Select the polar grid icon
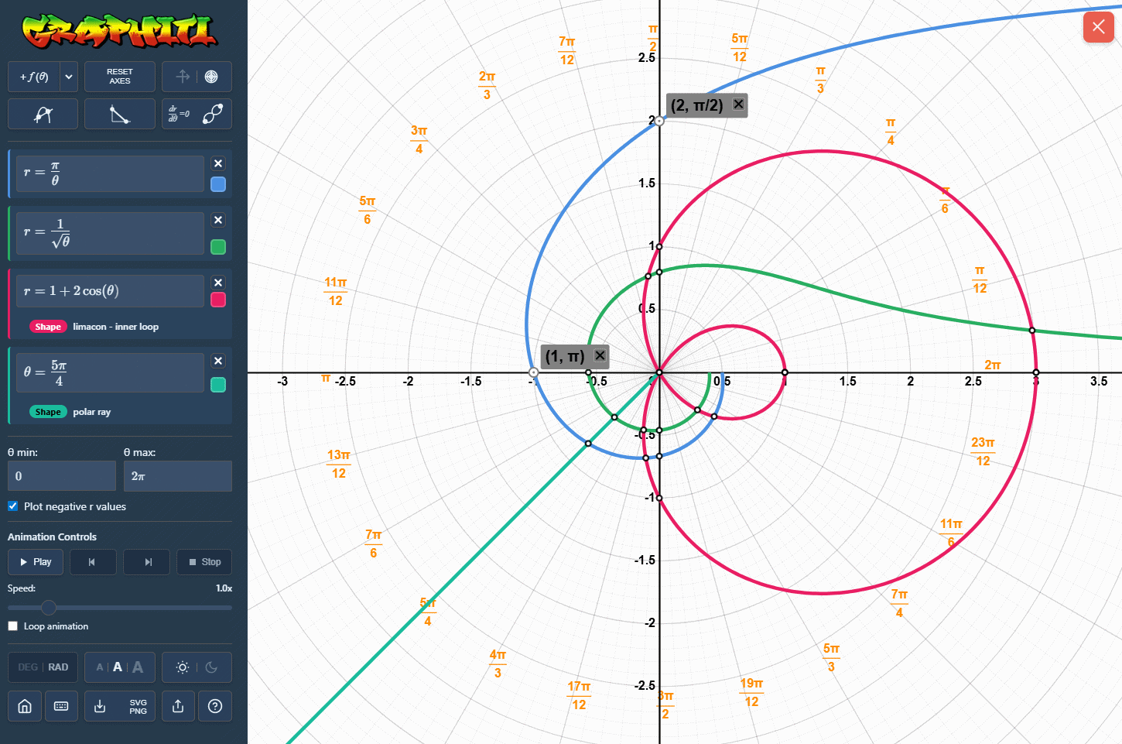Screen dimensions: 1122x744 tap(211, 77)
